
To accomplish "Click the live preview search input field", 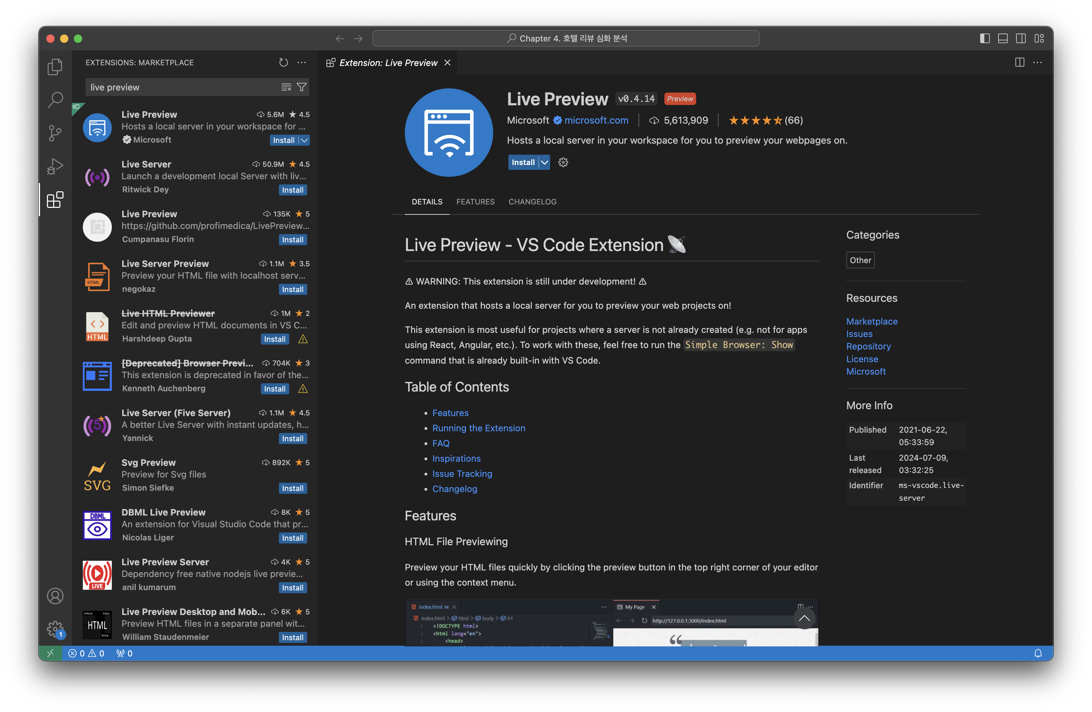I will [184, 87].
